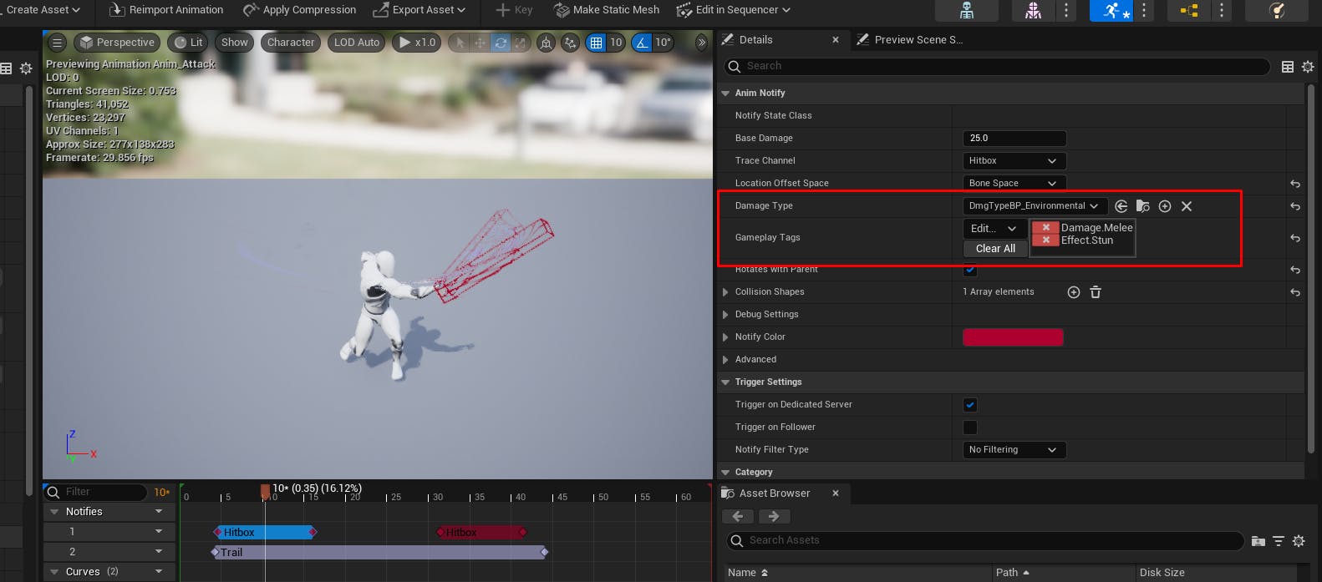Clear the Damage Type value
The width and height of the screenshot is (1322, 582).
(1187, 206)
